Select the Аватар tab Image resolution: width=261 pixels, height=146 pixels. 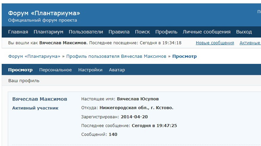[117, 70]
